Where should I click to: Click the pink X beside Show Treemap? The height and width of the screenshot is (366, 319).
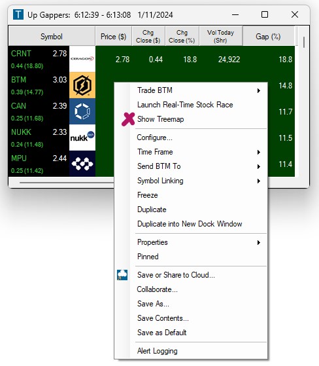(128, 119)
